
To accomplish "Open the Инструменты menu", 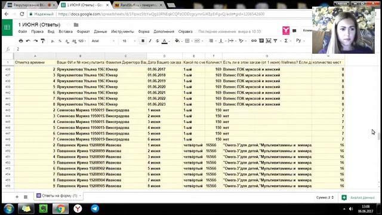I will tap(122, 32).
